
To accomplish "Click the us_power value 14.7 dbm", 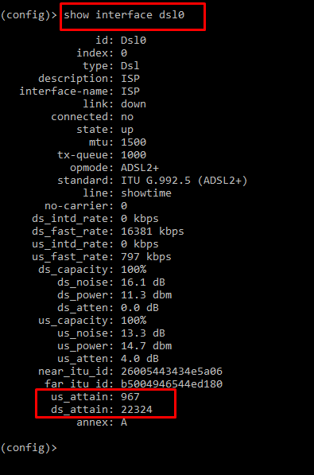I will pyautogui.click(x=146, y=345).
